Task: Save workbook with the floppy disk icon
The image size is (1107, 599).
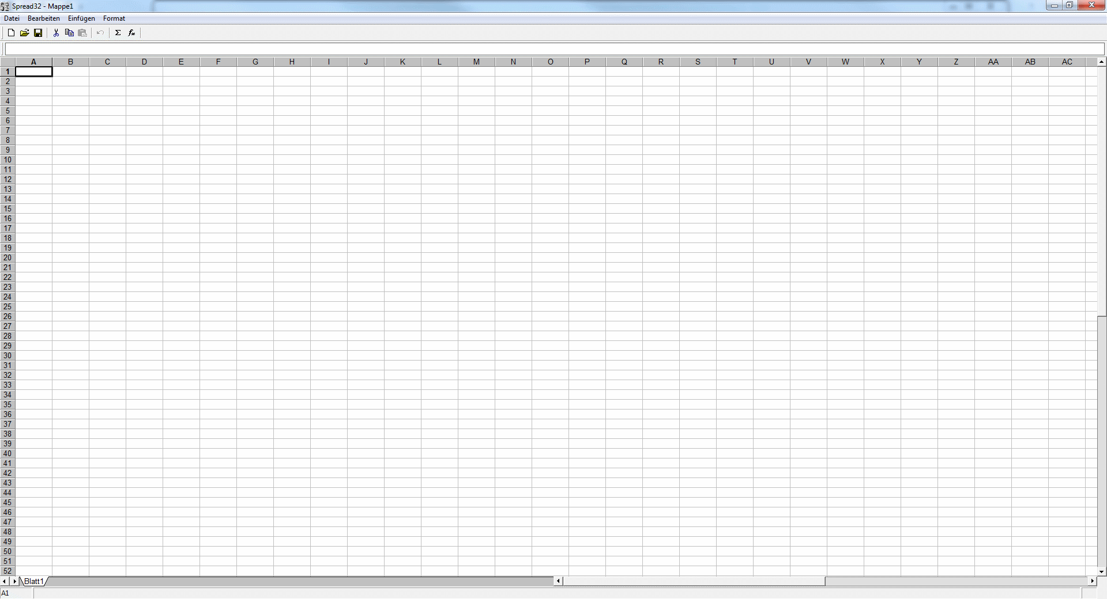Action: tap(38, 33)
